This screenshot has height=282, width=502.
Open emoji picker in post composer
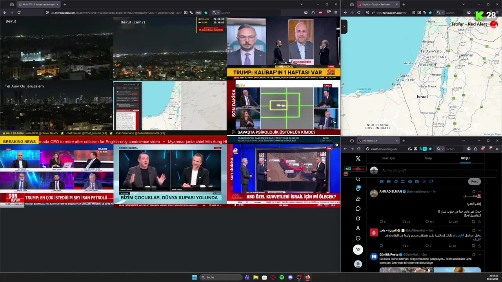coord(410,181)
